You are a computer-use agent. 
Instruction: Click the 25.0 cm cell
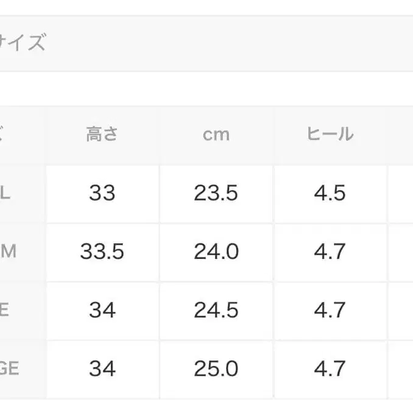pos(216,369)
